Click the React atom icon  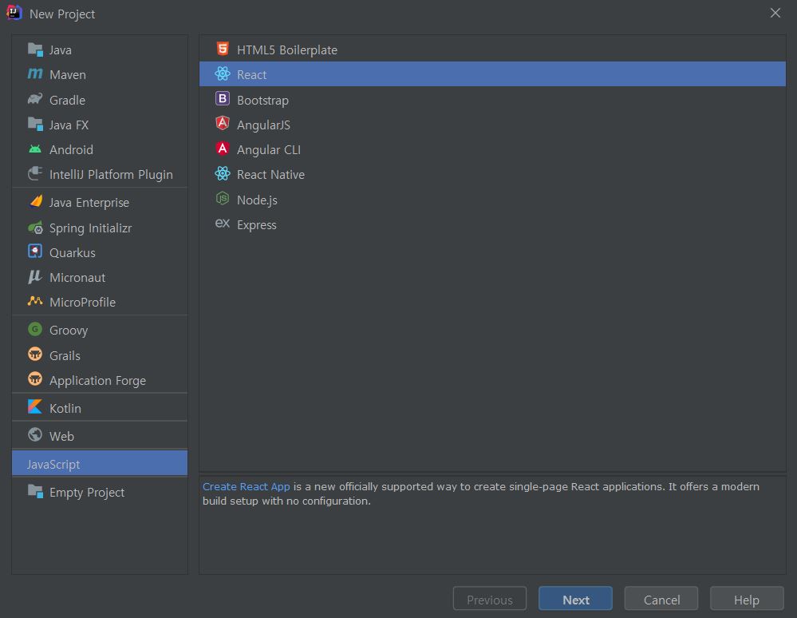(223, 73)
